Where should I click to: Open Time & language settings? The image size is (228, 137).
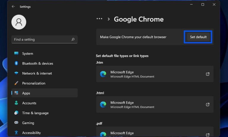[x=44, y=113]
